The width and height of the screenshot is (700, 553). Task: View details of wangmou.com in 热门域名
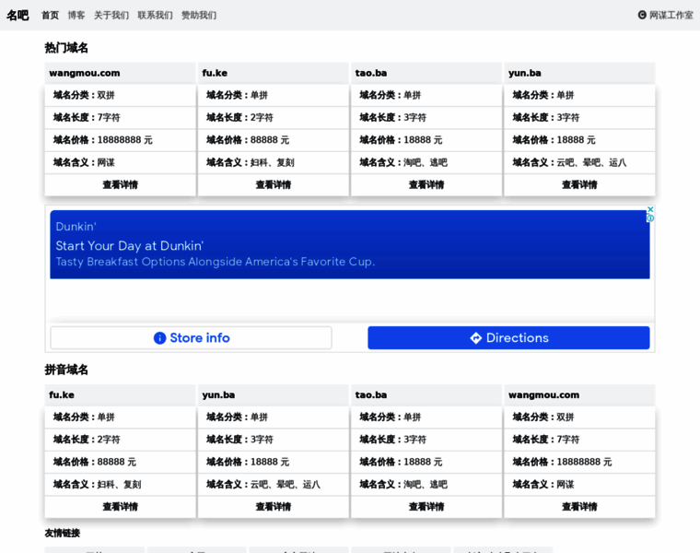click(x=120, y=185)
